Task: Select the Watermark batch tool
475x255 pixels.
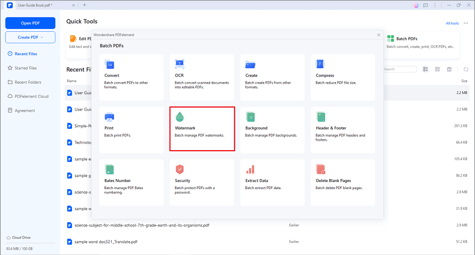Action: (x=202, y=129)
